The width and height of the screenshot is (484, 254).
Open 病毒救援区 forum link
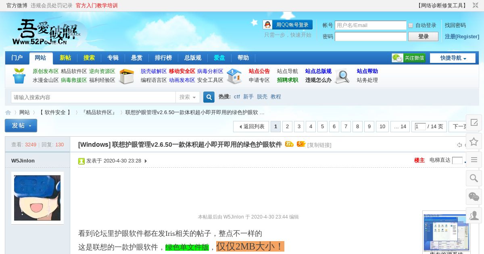74,80
